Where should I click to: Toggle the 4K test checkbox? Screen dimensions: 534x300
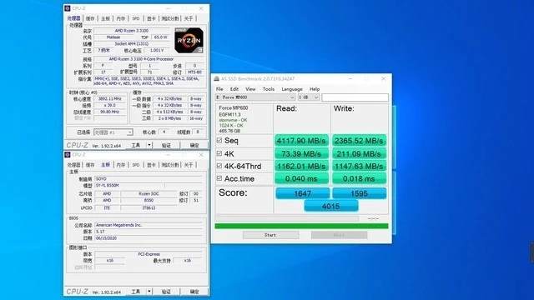point(219,153)
